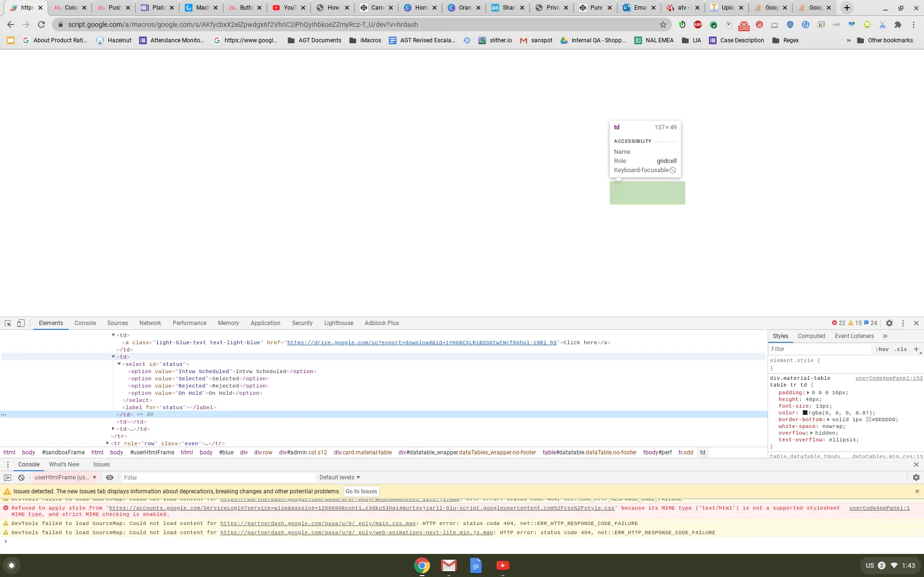
Task: Bookmark page with the star icon
Action: point(663,25)
